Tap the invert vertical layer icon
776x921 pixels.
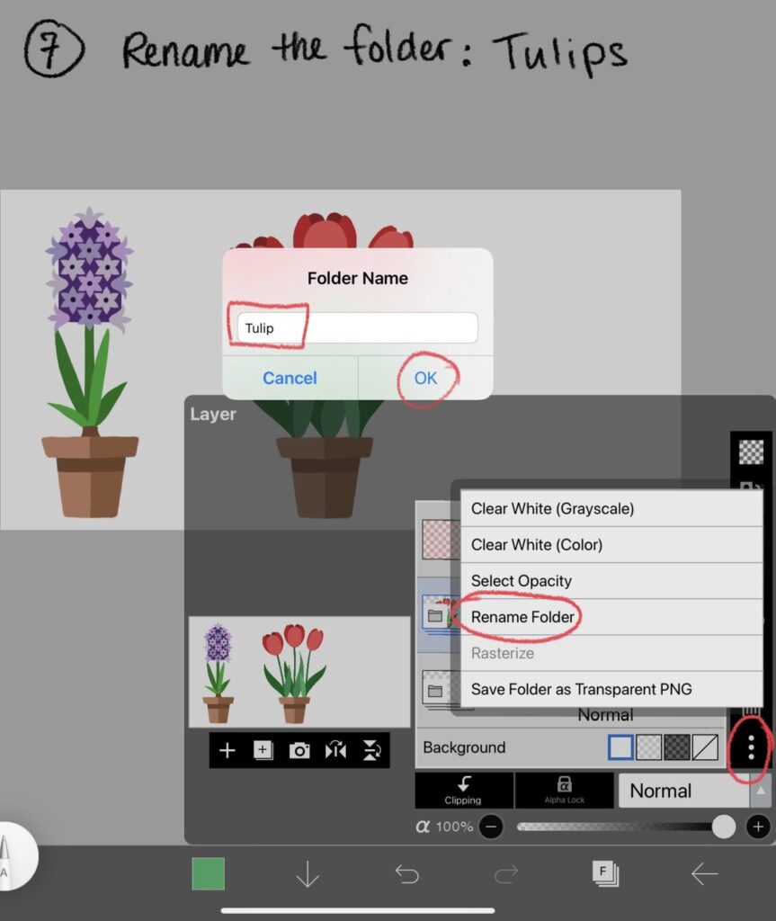(370, 750)
